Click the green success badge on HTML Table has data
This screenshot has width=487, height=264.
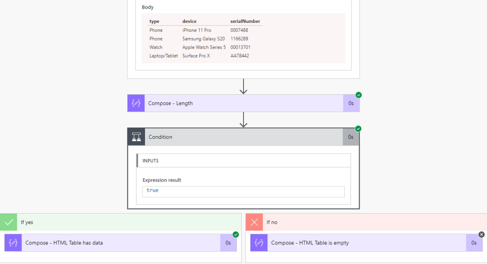235,235
